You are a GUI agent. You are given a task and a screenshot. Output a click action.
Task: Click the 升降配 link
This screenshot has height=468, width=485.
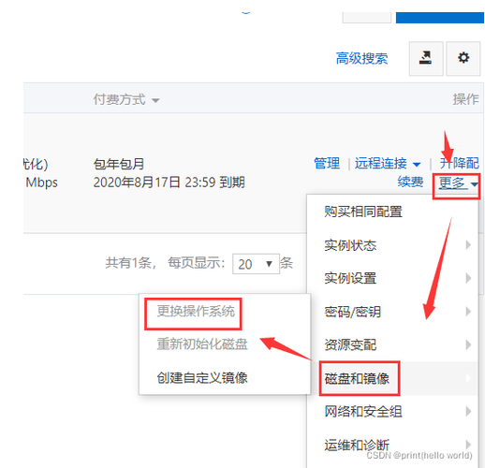click(x=459, y=163)
